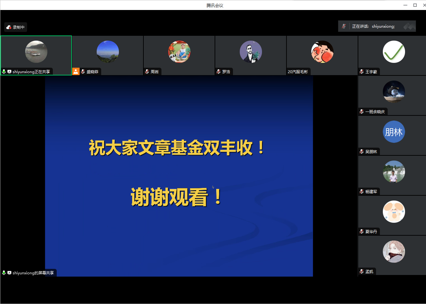The image size is (426, 304).
Task: Click muted mic icon next to 王宇豪
Action: coord(362,72)
